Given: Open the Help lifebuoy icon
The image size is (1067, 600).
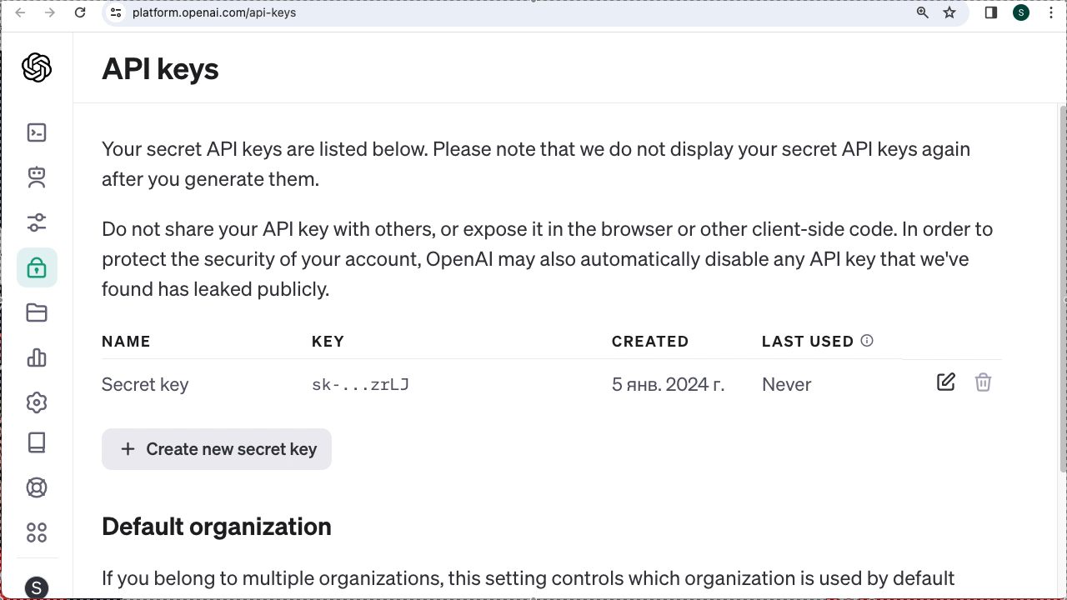Looking at the screenshot, I should click(x=37, y=487).
